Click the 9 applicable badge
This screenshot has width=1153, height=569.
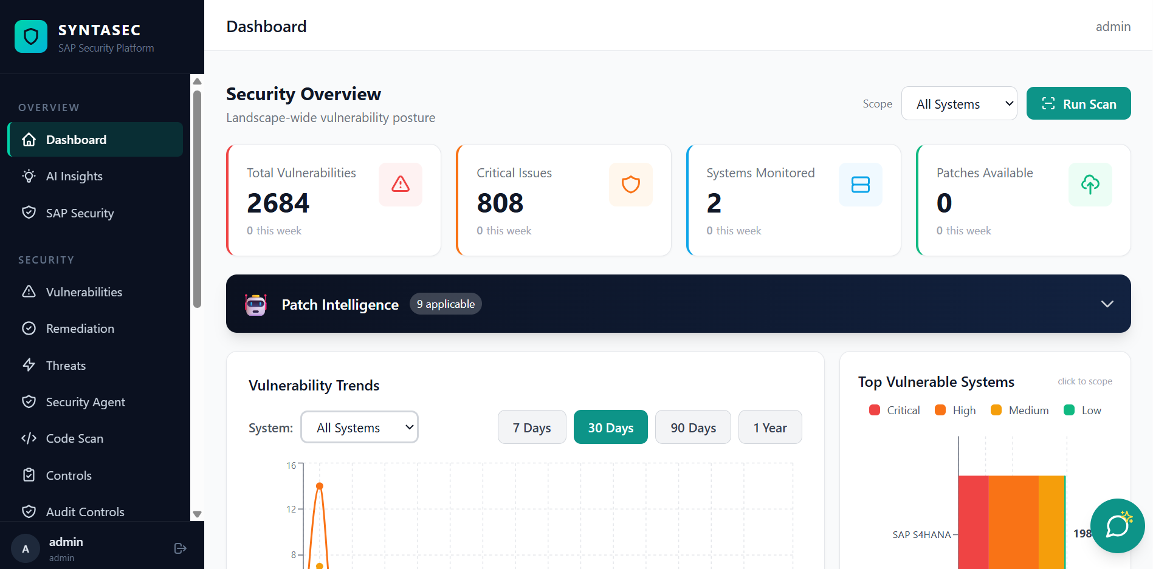(446, 304)
